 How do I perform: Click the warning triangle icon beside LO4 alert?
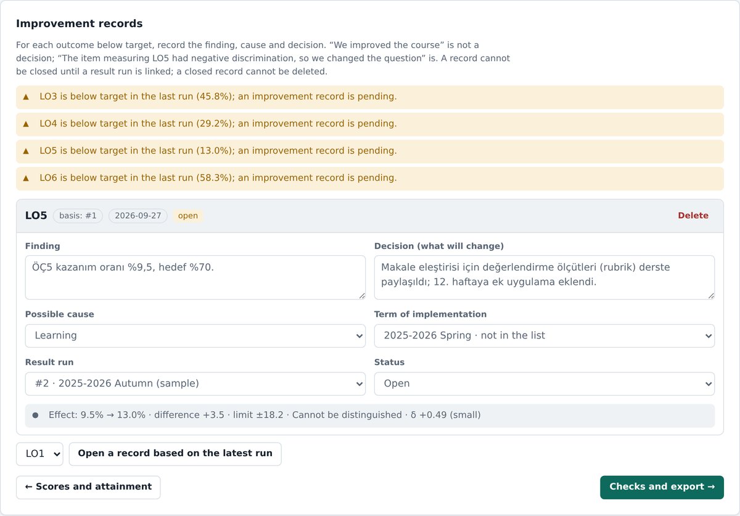point(26,124)
